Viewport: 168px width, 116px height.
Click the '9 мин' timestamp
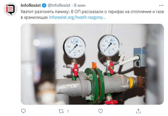80,5
